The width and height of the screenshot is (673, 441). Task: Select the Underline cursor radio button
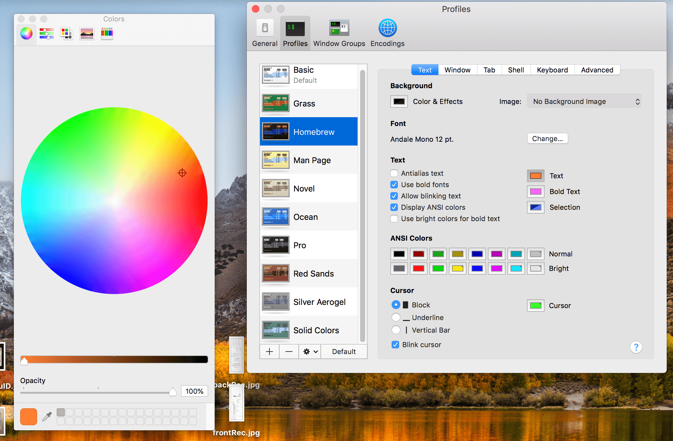point(396,318)
